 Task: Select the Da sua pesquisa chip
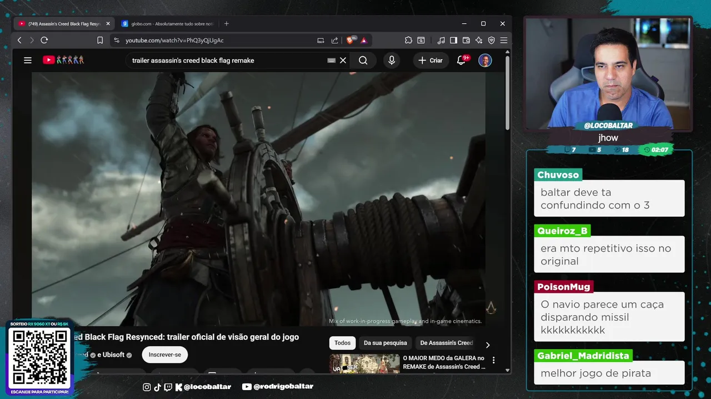(x=385, y=343)
